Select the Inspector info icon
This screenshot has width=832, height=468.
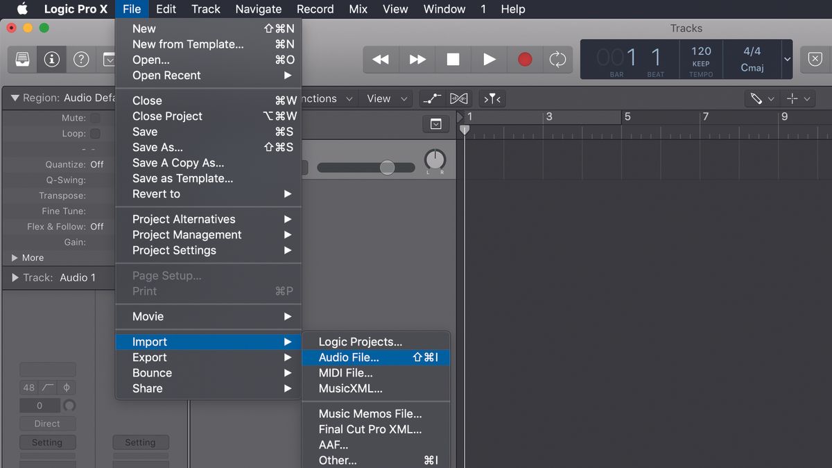(x=51, y=59)
